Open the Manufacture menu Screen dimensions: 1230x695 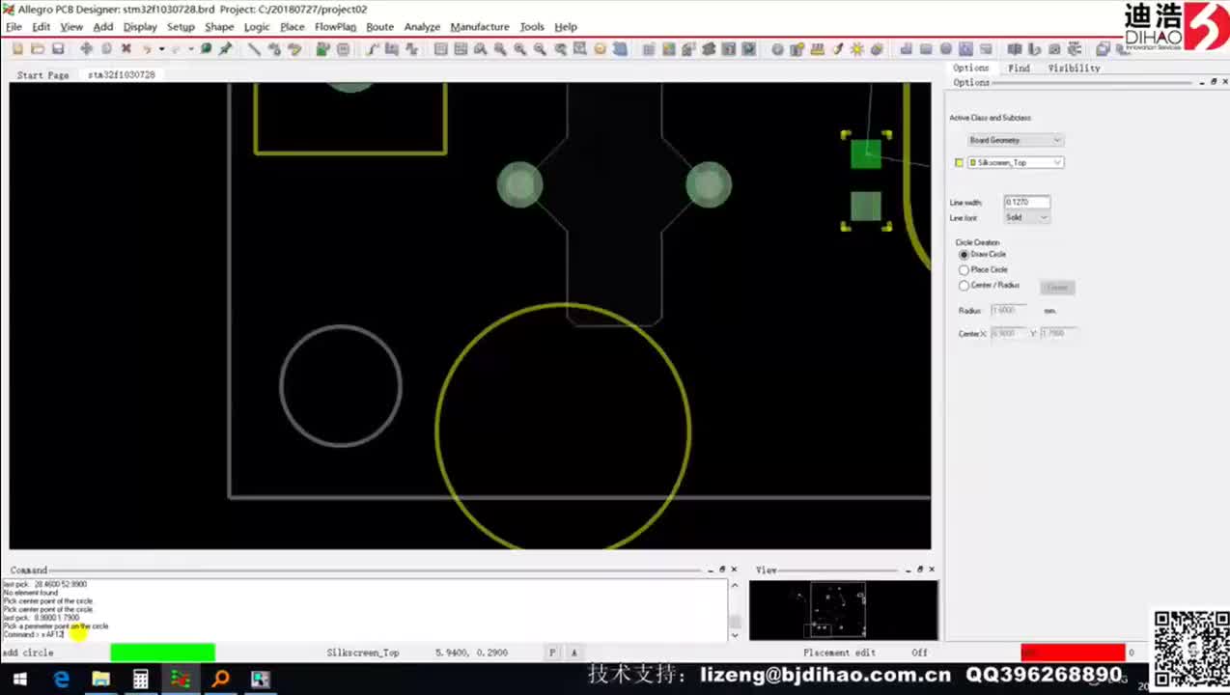pos(480,27)
